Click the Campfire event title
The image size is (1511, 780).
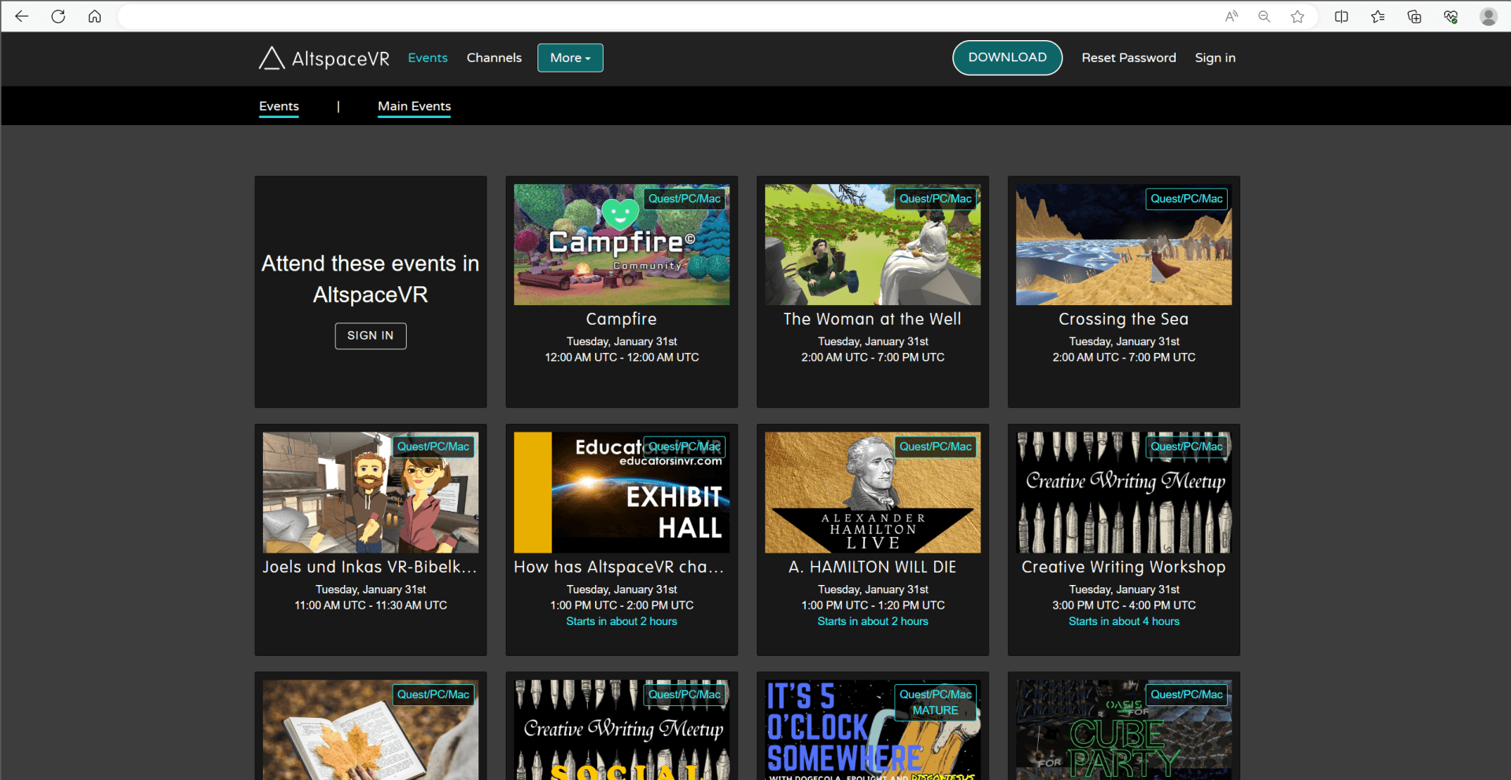[x=622, y=319]
